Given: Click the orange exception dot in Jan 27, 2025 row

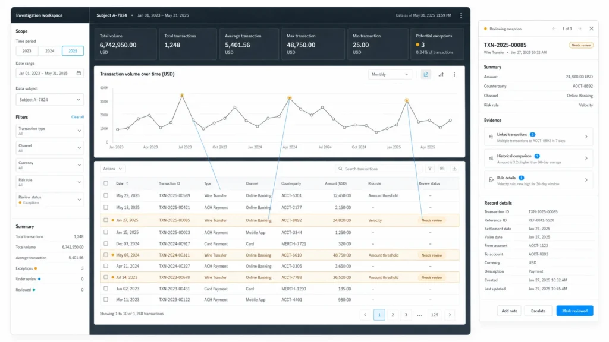Looking at the screenshot, I should 113,220.
